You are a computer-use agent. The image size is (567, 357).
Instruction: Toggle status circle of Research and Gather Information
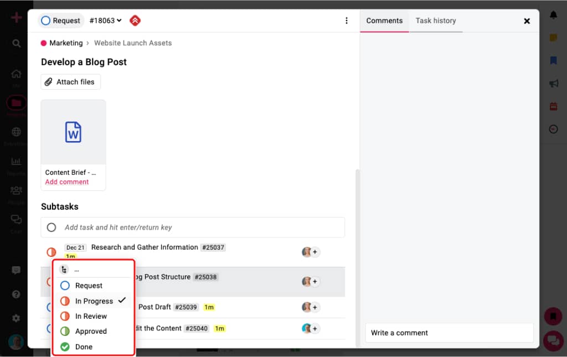pyautogui.click(x=51, y=252)
